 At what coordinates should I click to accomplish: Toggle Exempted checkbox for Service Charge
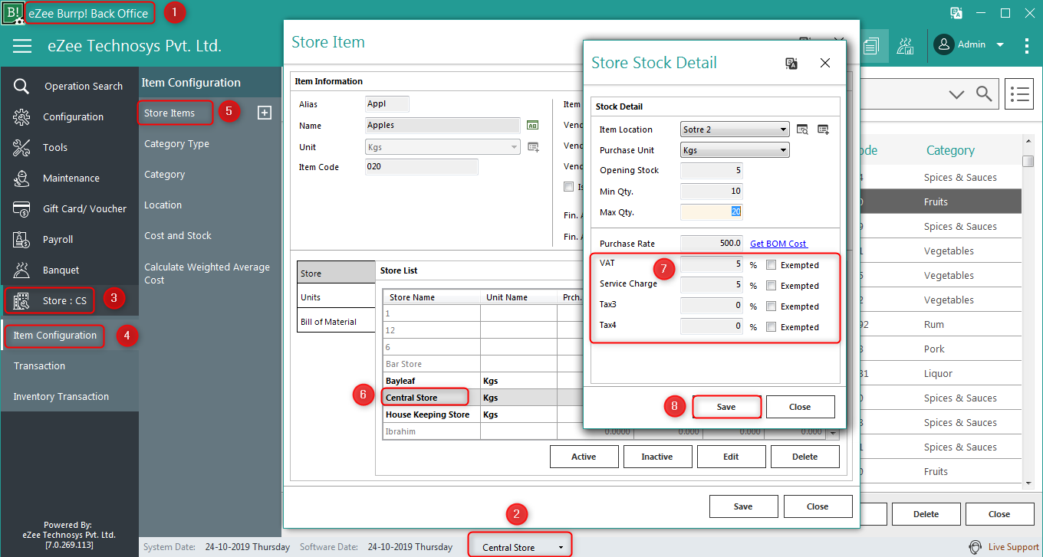coord(772,286)
